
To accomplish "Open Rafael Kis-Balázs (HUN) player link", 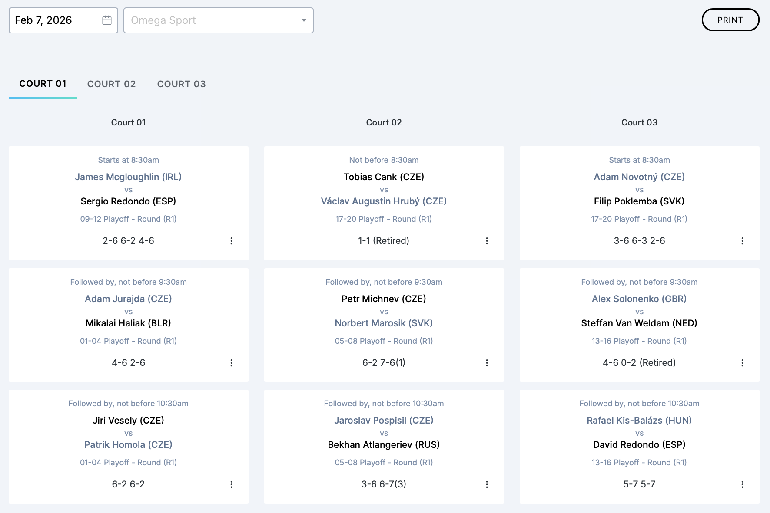I will tap(639, 421).
